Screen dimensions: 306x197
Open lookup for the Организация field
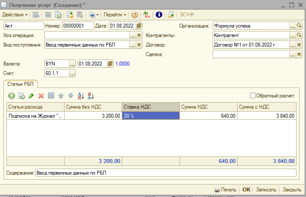click(300, 26)
